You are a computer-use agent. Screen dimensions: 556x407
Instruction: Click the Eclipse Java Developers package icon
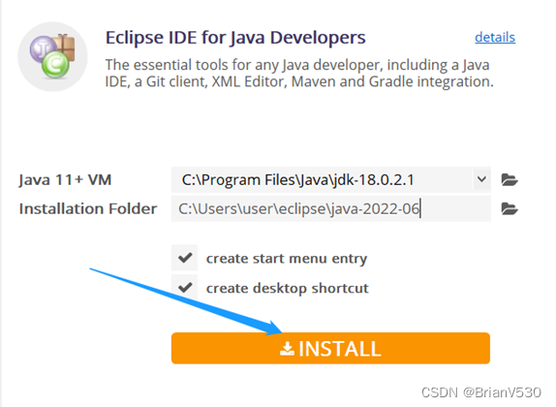point(52,56)
